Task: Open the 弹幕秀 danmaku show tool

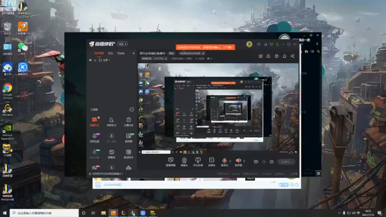Action: click(x=111, y=154)
